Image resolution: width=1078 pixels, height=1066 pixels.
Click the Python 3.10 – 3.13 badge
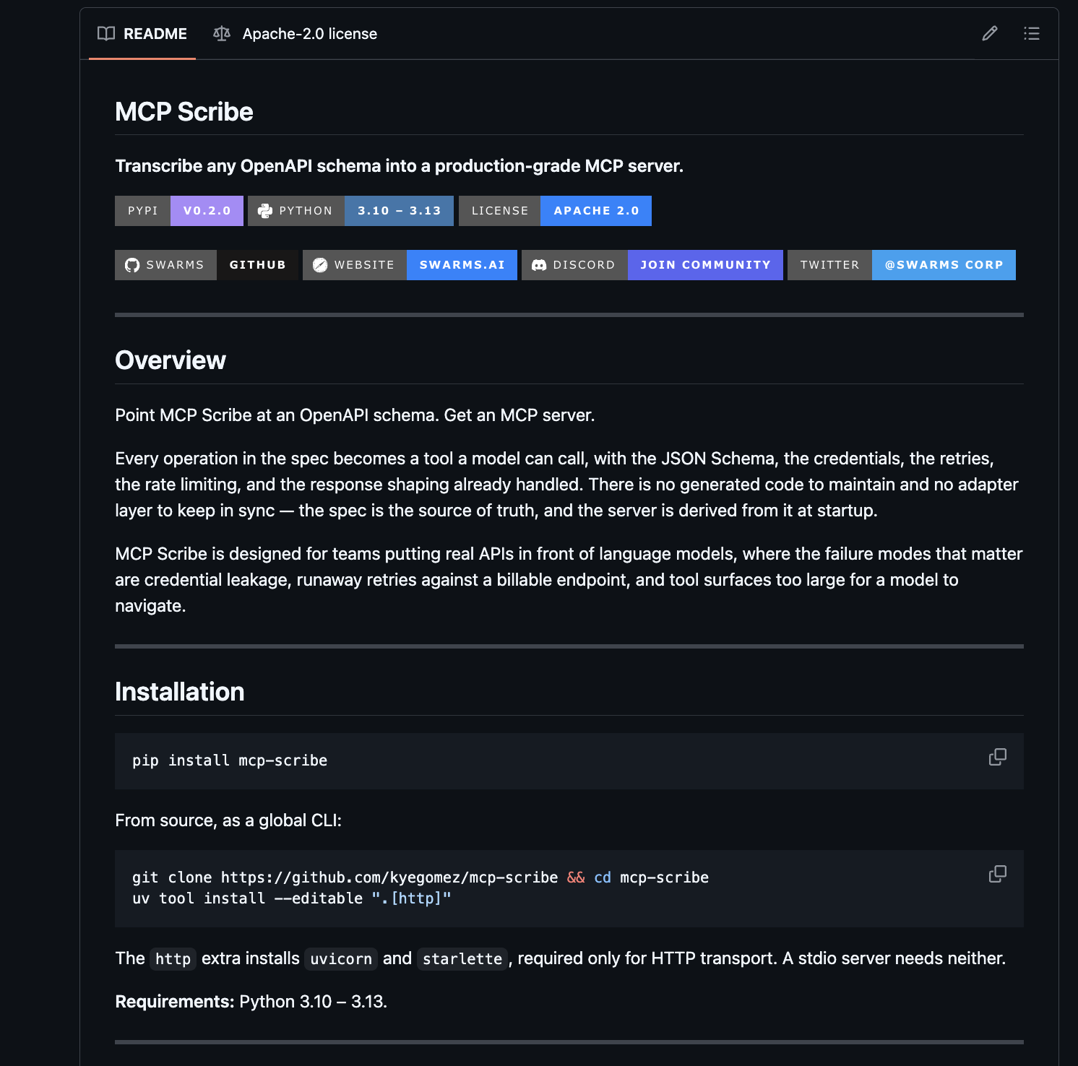[350, 211]
